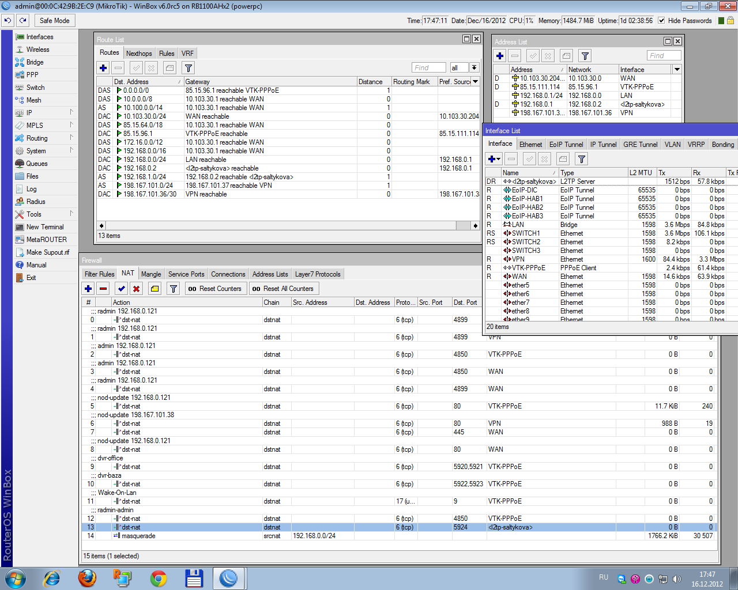Click the Windows Start button
This screenshot has height=590, width=738.
pos(15,578)
